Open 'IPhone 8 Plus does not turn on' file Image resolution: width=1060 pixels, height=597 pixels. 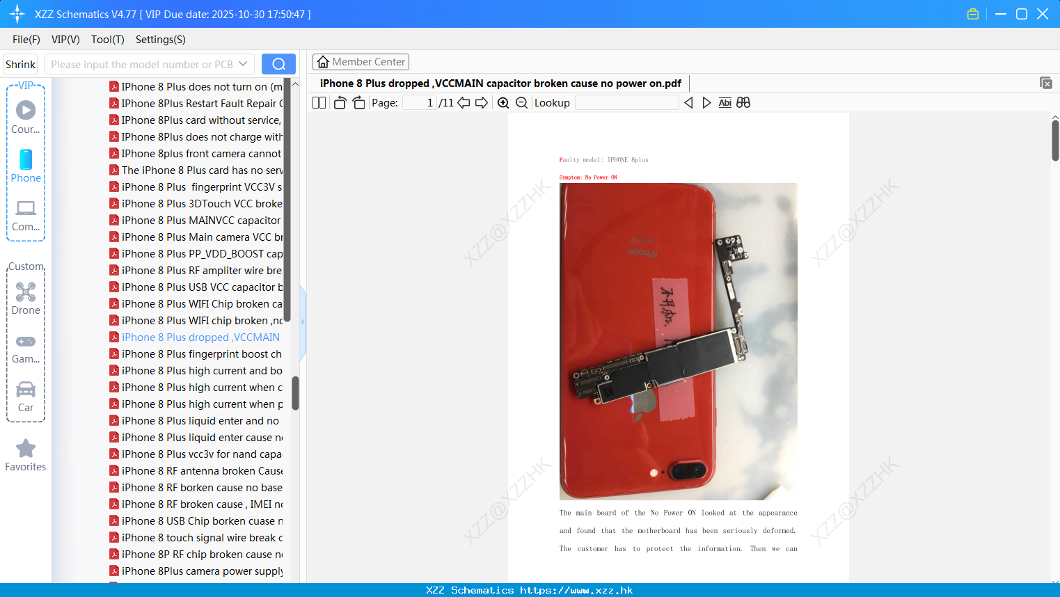pos(196,87)
